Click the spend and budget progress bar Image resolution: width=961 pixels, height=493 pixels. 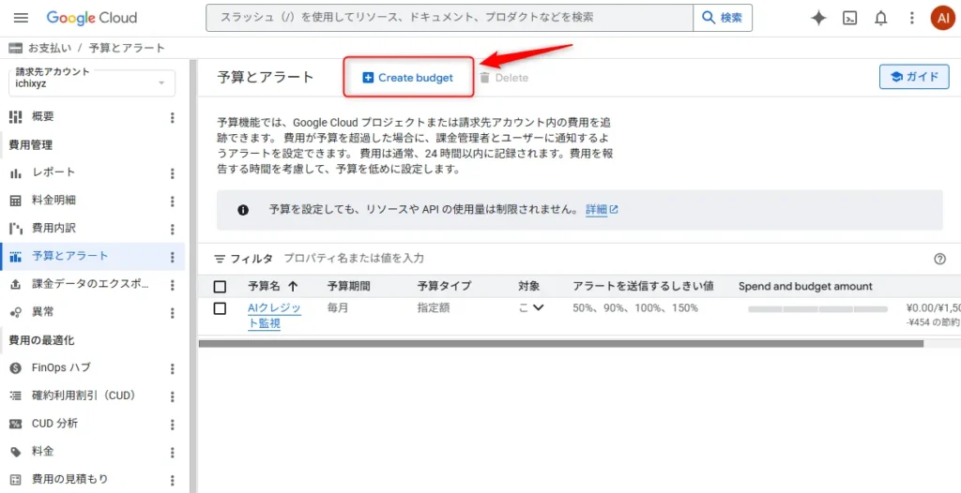[816, 308]
